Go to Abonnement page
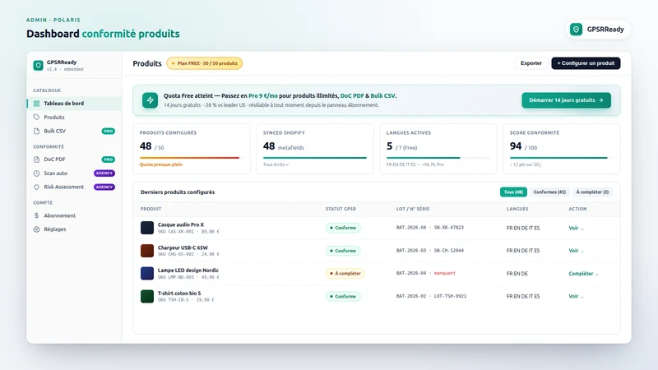The image size is (658, 370). pyautogui.click(x=74, y=215)
